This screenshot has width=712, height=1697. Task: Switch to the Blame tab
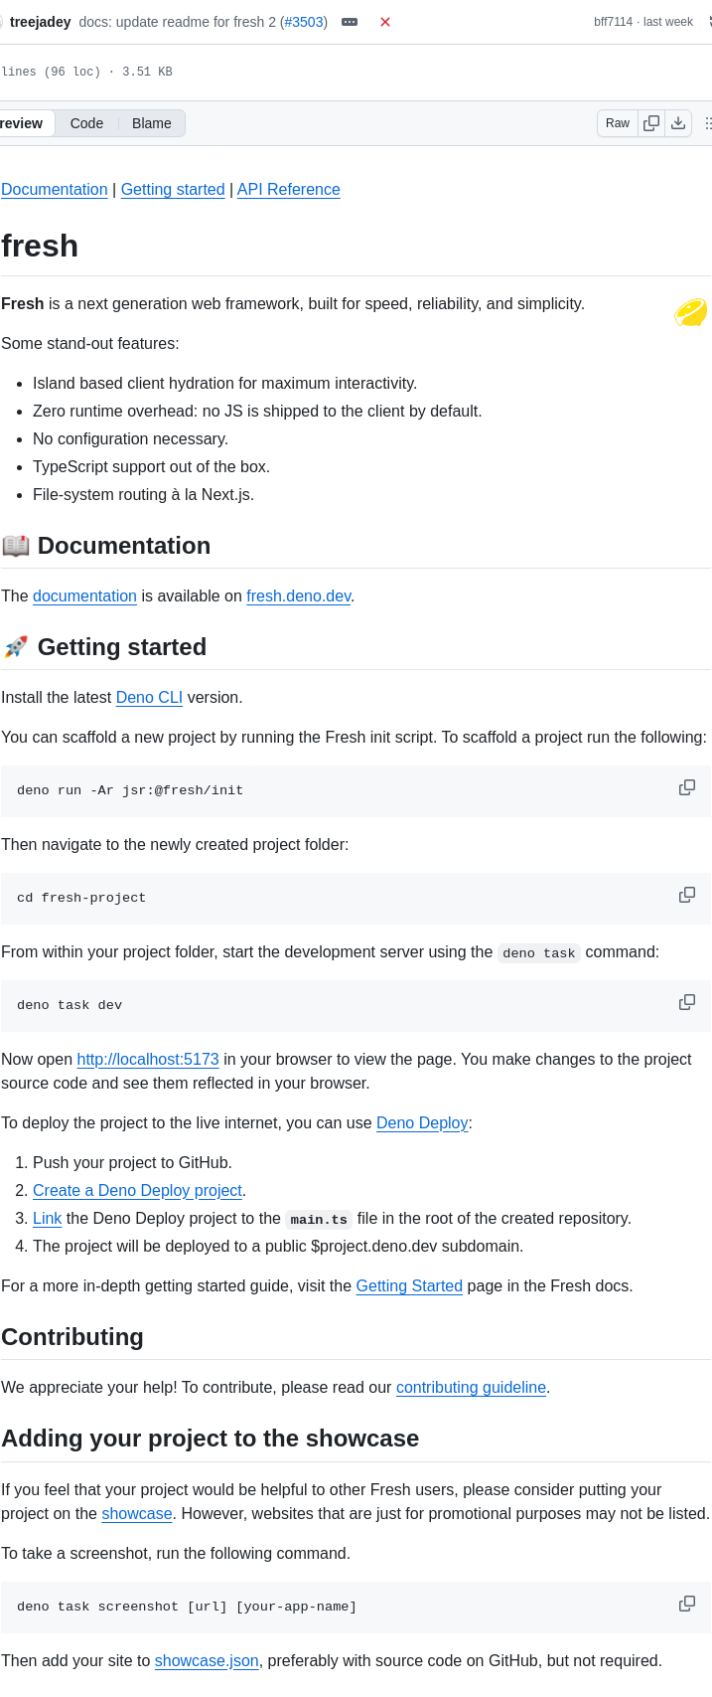152,123
